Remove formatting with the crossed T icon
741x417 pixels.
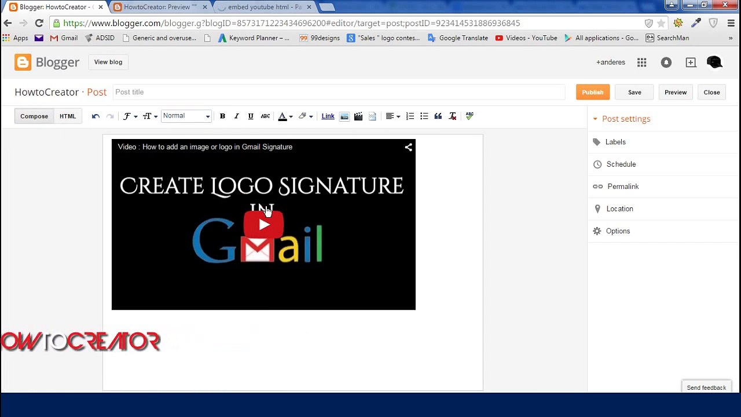(x=453, y=116)
